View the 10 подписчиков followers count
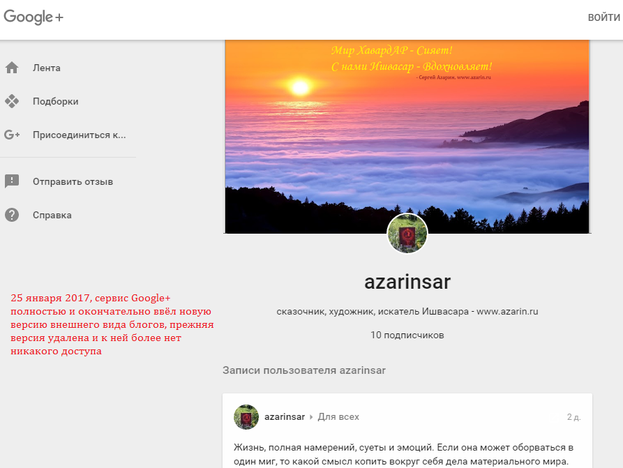This screenshot has height=468, width=623. [407, 335]
